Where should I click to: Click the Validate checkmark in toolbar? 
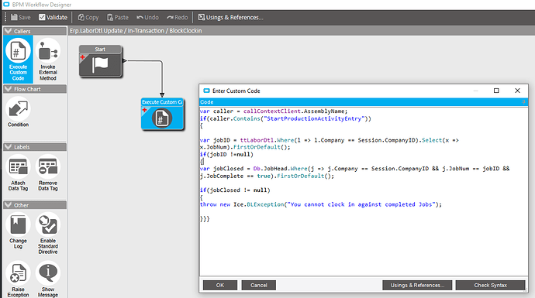pyautogui.click(x=42, y=17)
